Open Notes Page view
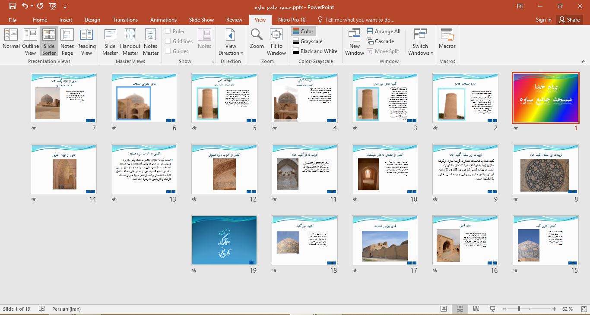Screen dimensions: 590x315 [67, 42]
